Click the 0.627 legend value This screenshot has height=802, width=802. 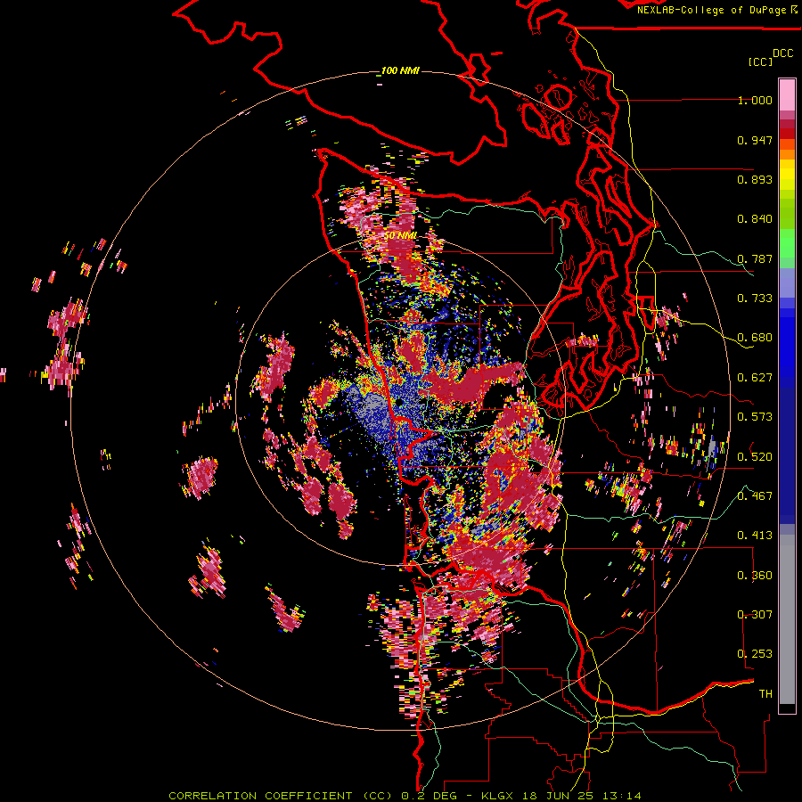[x=755, y=378]
